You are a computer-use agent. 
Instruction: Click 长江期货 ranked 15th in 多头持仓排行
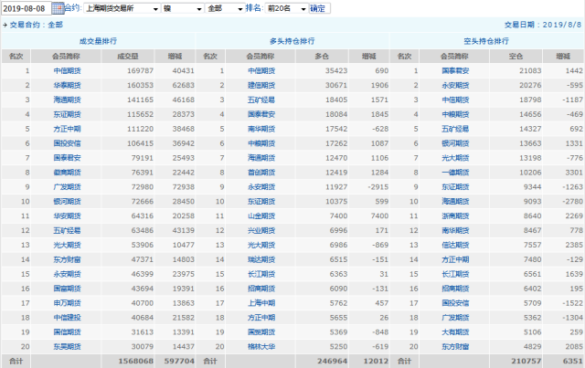(261, 275)
